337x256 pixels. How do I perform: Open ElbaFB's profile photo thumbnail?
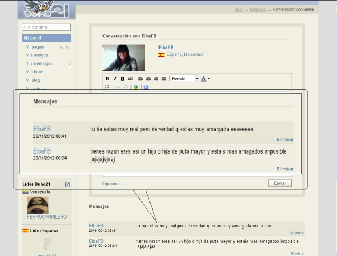coord(124,58)
